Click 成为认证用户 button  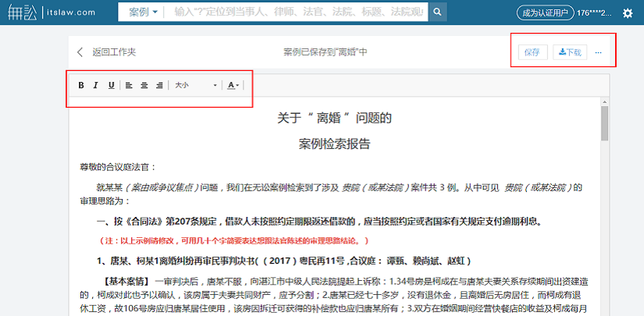pos(544,12)
